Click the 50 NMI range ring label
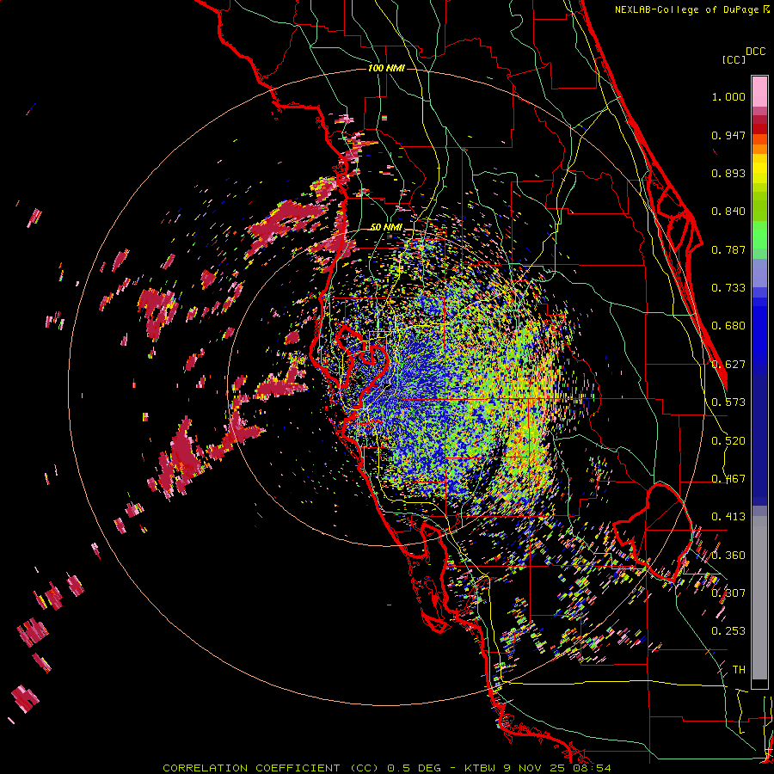Image resolution: width=774 pixels, height=774 pixels. [x=386, y=227]
